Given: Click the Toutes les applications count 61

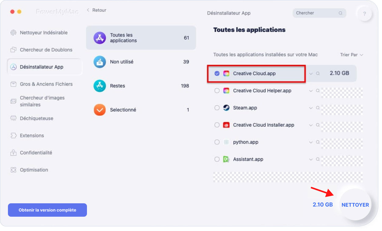Looking at the screenshot, I should click(186, 38).
